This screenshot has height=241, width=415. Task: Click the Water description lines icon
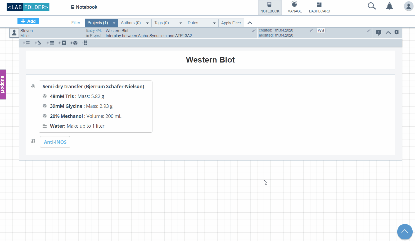click(x=45, y=126)
